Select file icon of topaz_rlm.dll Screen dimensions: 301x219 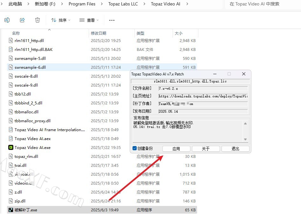point(11,157)
